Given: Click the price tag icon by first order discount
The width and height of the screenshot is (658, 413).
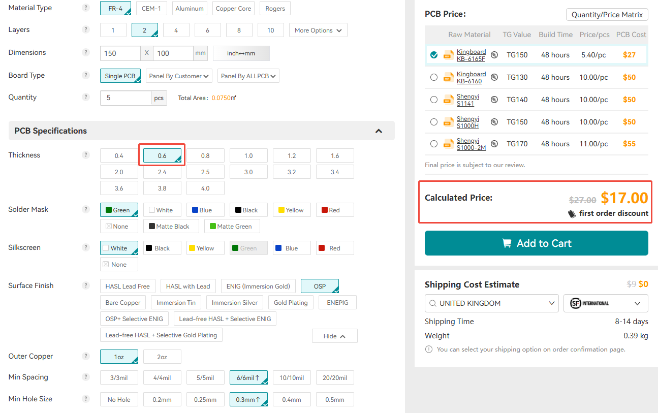Looking at the screenshot, I should pyautogui.click(x=572, y=214).
